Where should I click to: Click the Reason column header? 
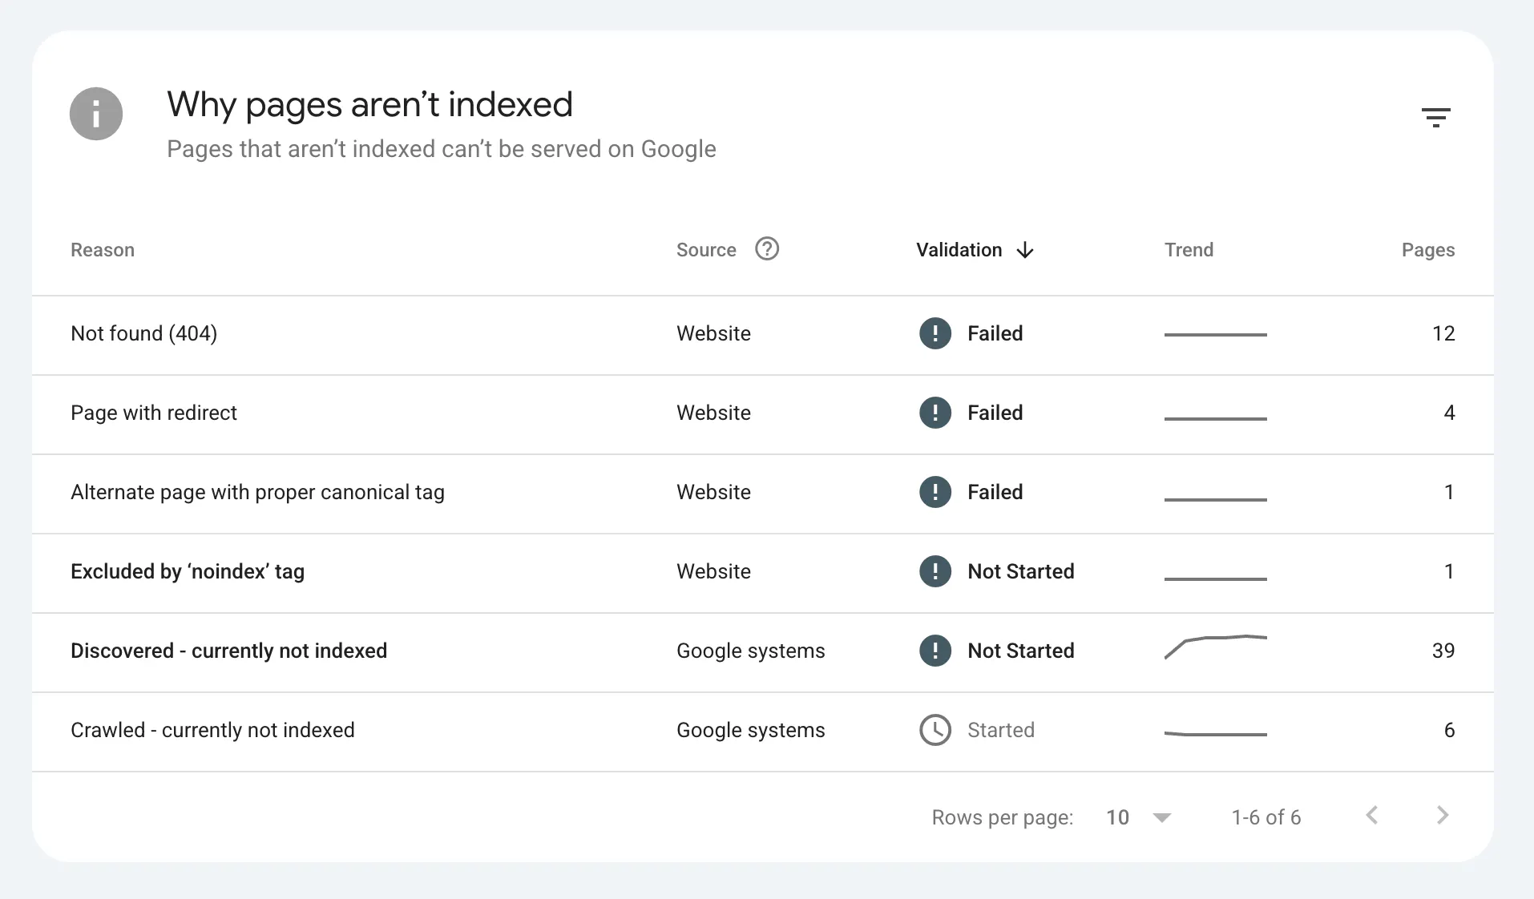coord(103,250)
